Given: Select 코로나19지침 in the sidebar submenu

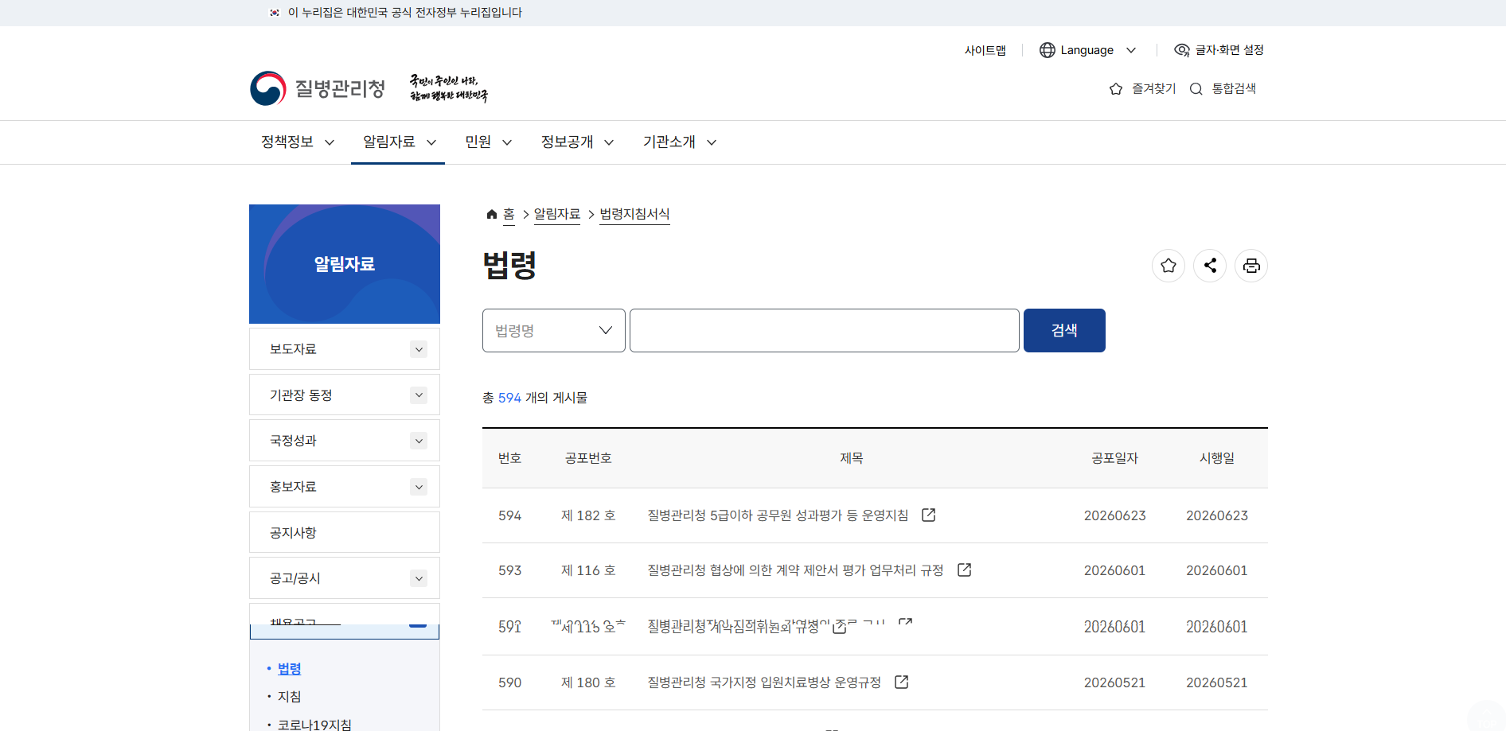Looking at the screenshot, I should tap(314, 725).
